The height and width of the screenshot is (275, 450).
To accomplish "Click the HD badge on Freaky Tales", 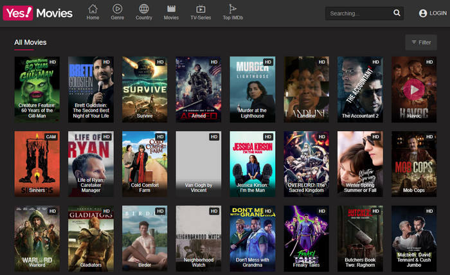I will click(x=321, y=211).
